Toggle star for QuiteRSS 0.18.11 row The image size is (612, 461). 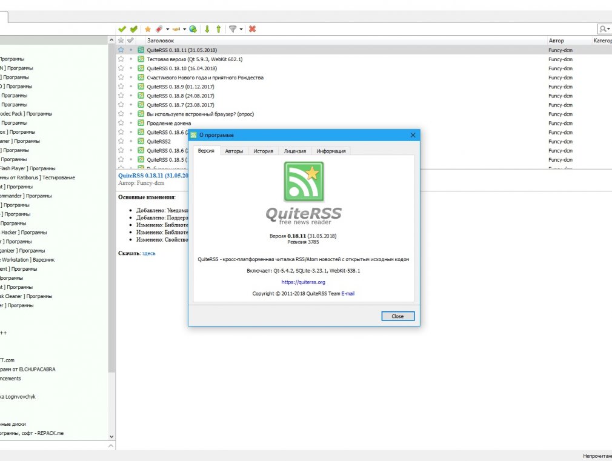(x=121, y=50)
